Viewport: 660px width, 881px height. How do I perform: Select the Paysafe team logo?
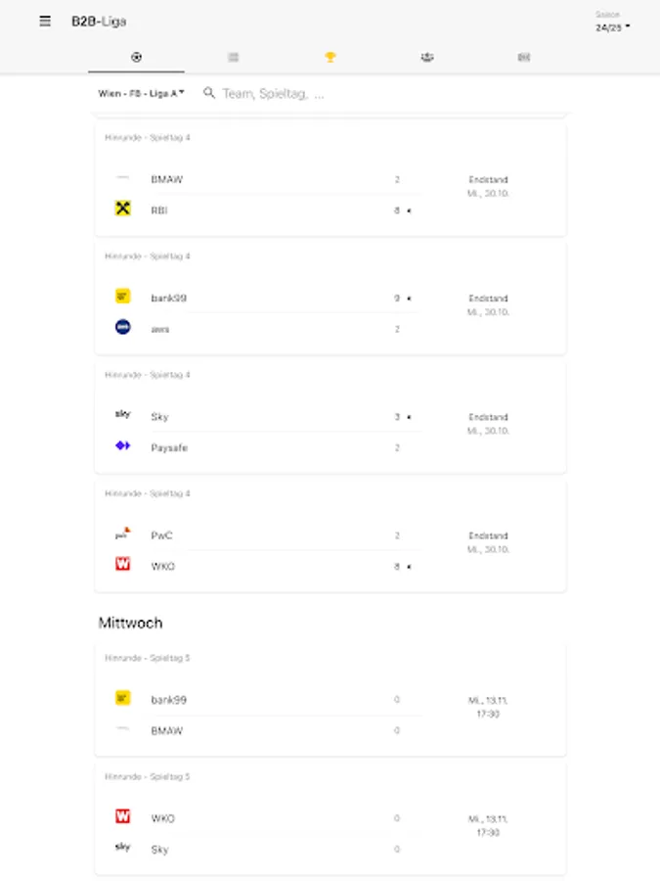pyautogui.click(x=121, y=447)
